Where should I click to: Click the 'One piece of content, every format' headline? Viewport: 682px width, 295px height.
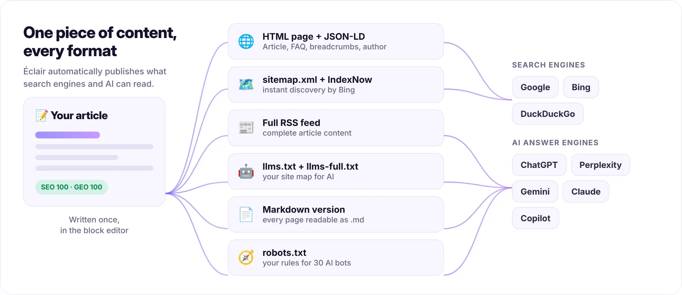click(100, 42)
